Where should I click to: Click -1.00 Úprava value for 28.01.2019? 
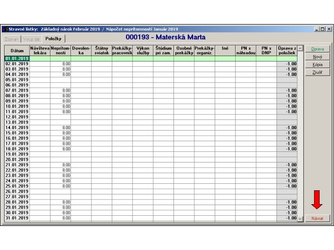287,202
